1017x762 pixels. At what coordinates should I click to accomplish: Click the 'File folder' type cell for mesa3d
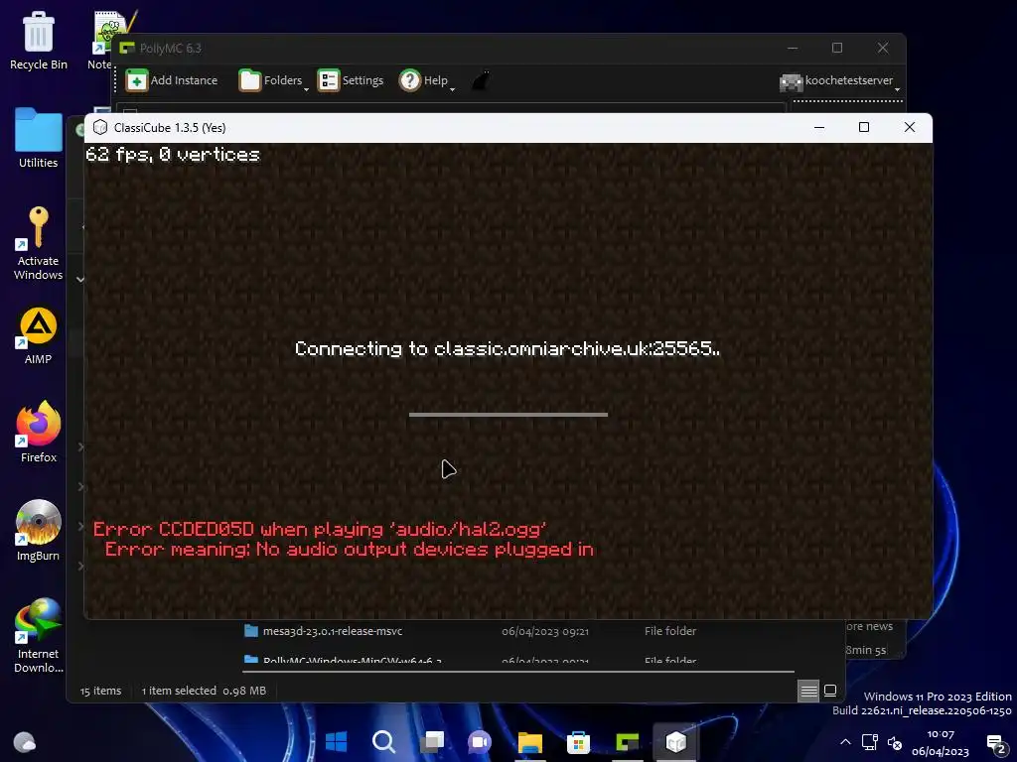(x=670, y=631)
